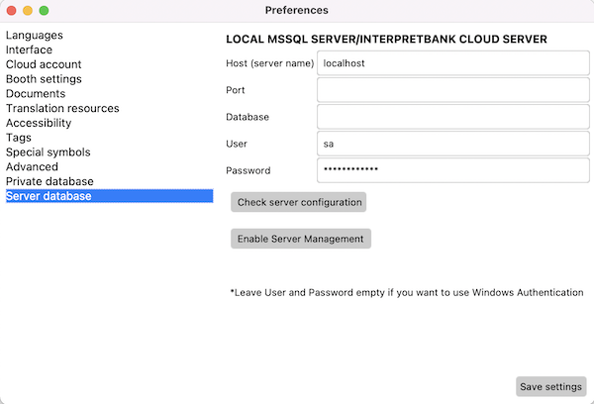The image size is (594, 404).
Task: Click Check server configuration button
Action: click(299, 202)
